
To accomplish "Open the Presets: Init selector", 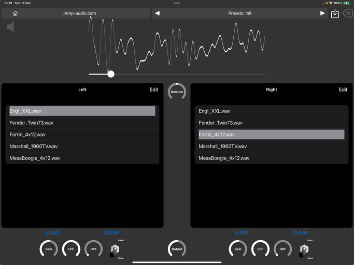I will click(240, 13).
